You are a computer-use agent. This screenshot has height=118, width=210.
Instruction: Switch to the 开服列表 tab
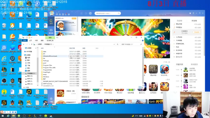pyautogui.click(x=180, y=64)
